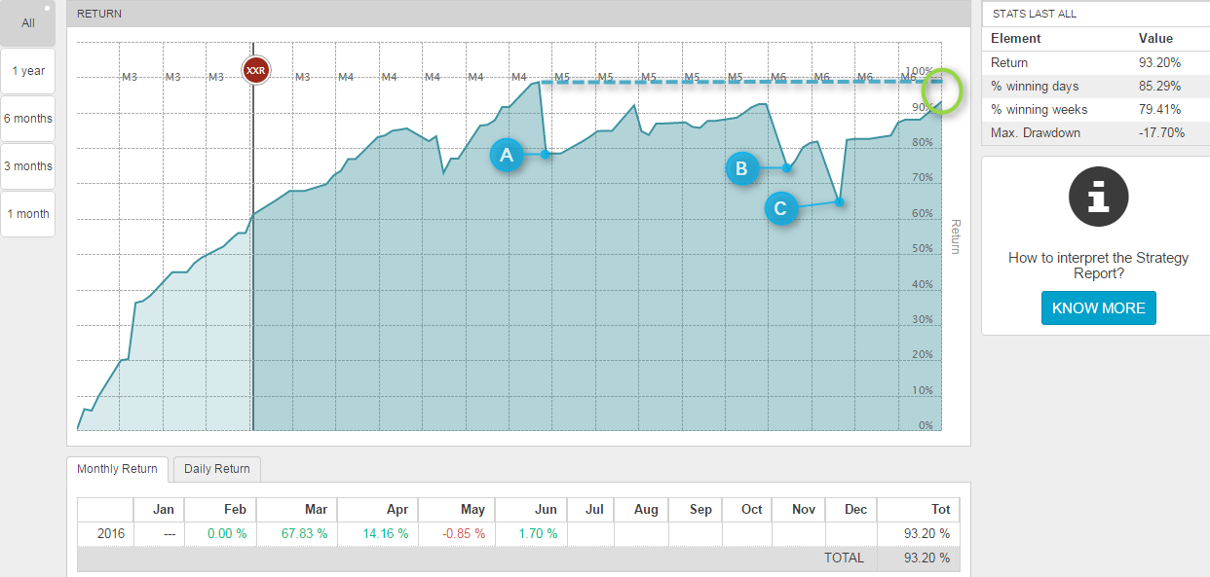1210x577 pixels.
Task: Switch to the Daily Return tab
Action: (x=217, y=469)
